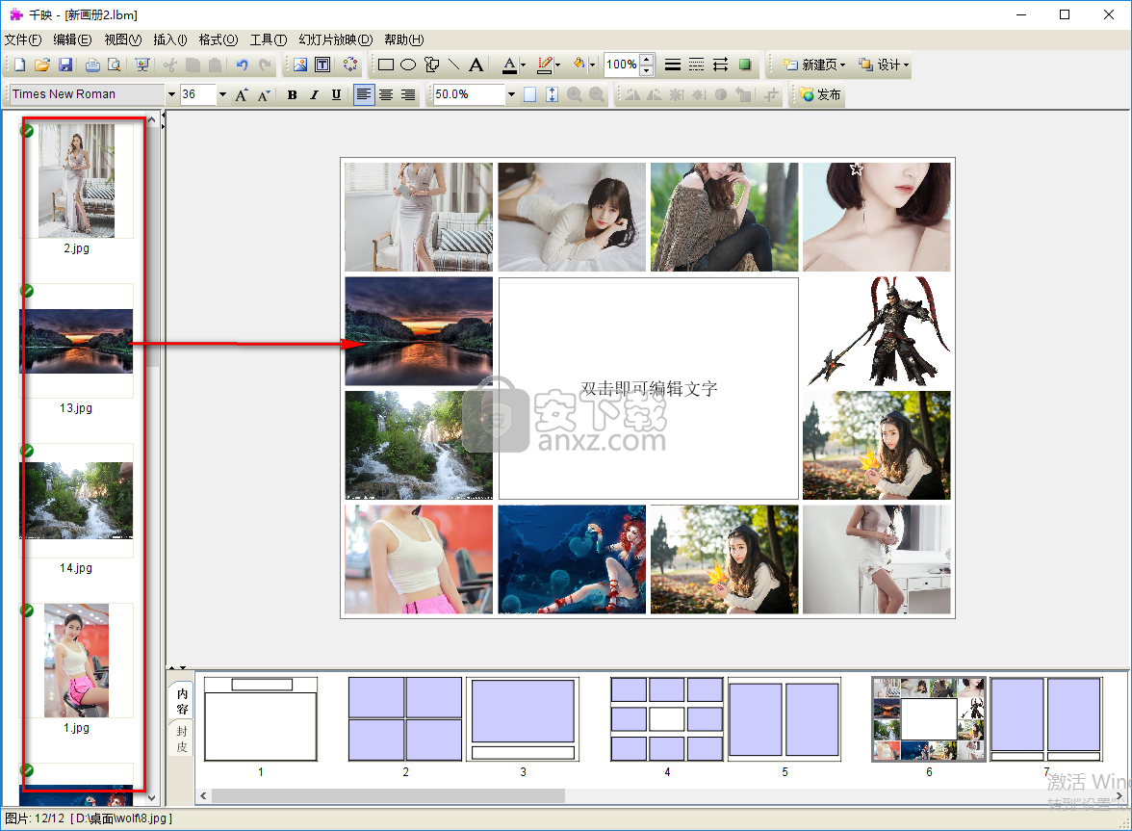Open the 50.0% zoom dropdown arrow
This screenshot has height=831, width=1132.
coord(511,94)
